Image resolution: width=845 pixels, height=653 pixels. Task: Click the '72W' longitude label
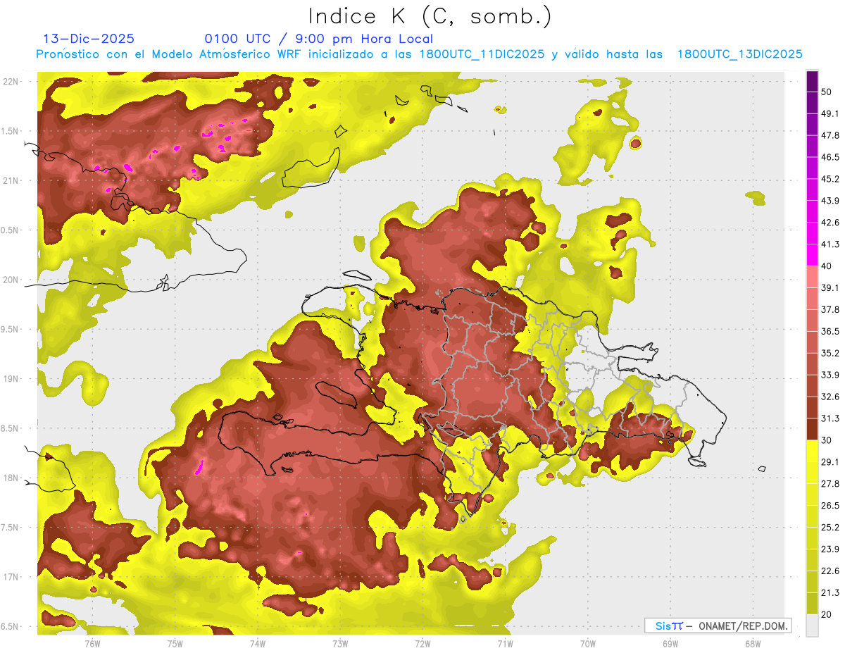click(x=423, y=644)
